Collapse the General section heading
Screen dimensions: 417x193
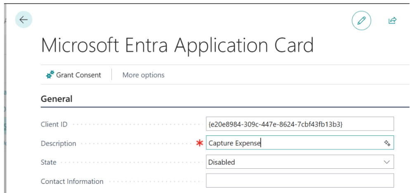(57, 99)
